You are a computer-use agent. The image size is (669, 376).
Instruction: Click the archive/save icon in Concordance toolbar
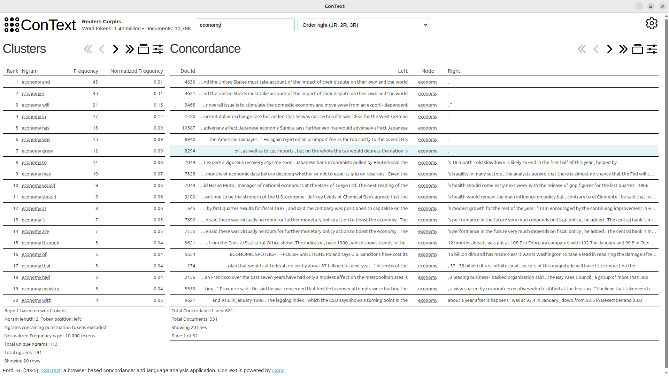tap(638, 49)
